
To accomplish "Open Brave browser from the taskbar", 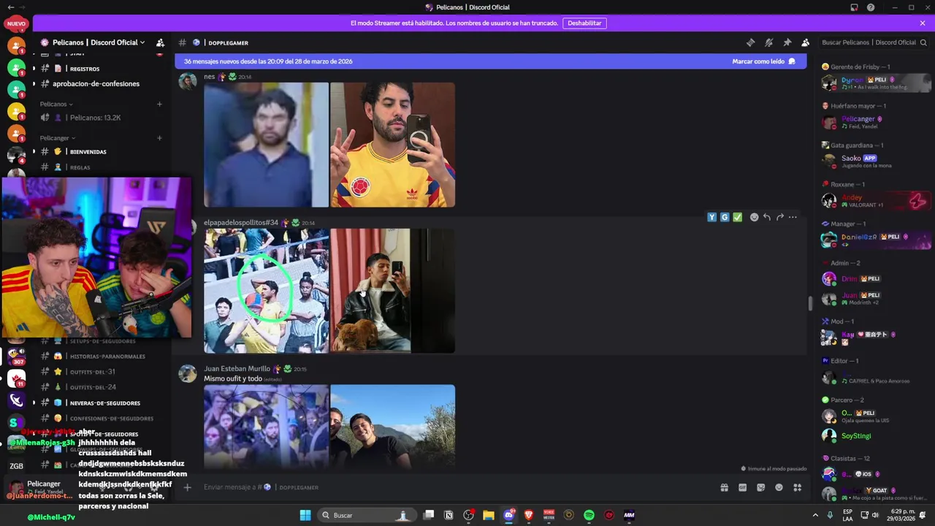I will [529, 515].
